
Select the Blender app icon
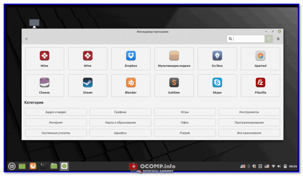click(131, 85)
